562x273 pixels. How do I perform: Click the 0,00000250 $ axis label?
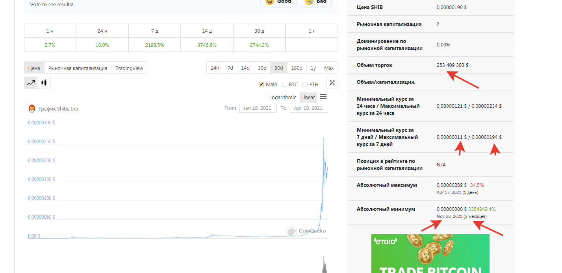tap(41, 141)
